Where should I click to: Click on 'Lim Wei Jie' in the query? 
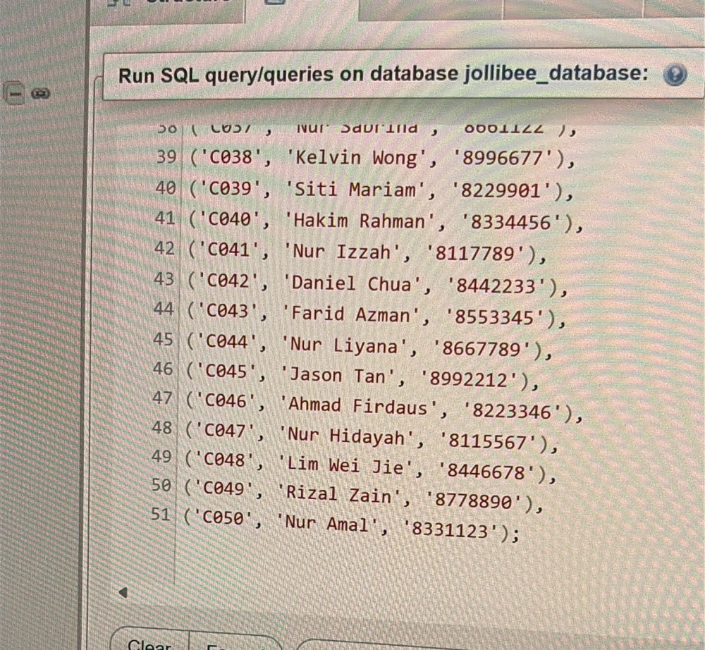coord(345,466)
